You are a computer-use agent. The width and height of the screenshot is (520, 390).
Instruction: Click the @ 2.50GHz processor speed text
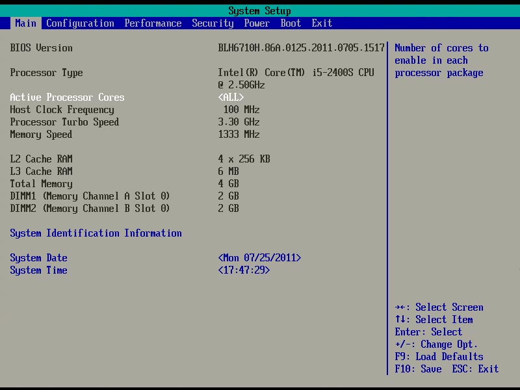(x=241, y=85)
